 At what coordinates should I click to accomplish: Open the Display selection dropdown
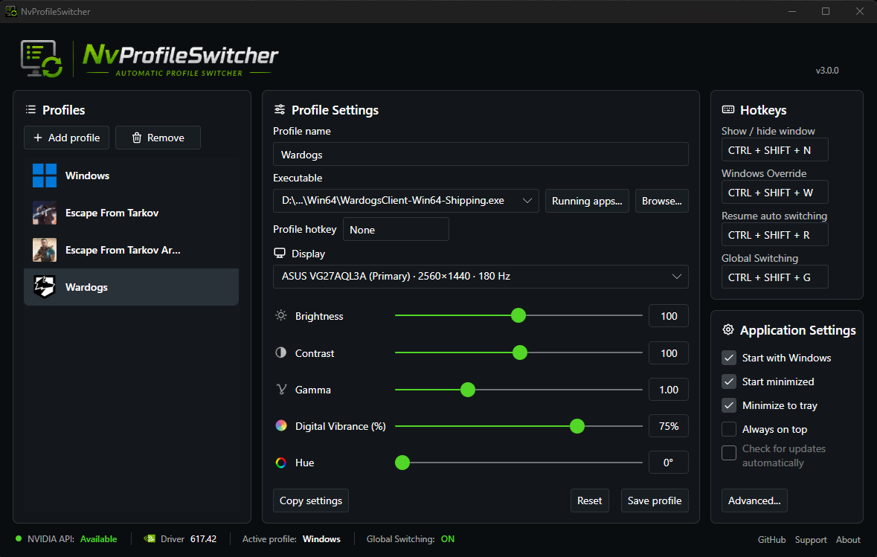tap(481, 276)
